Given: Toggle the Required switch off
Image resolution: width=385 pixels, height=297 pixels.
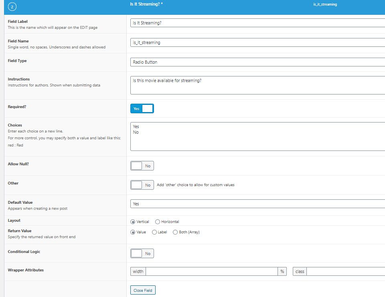Looking at the screenshot, I should coord(142,108).
